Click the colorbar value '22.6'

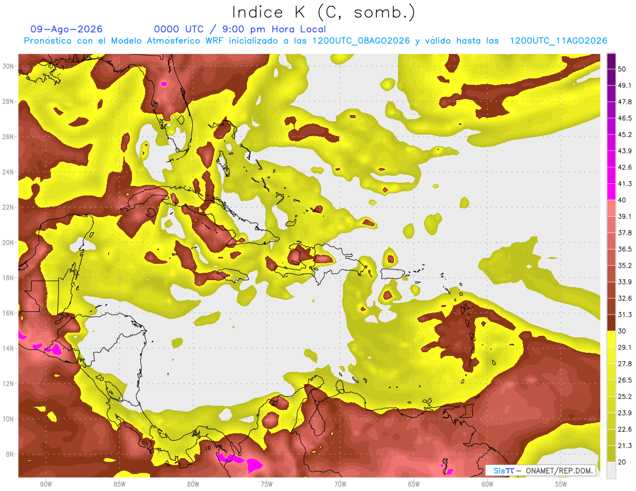pos(624,430)
